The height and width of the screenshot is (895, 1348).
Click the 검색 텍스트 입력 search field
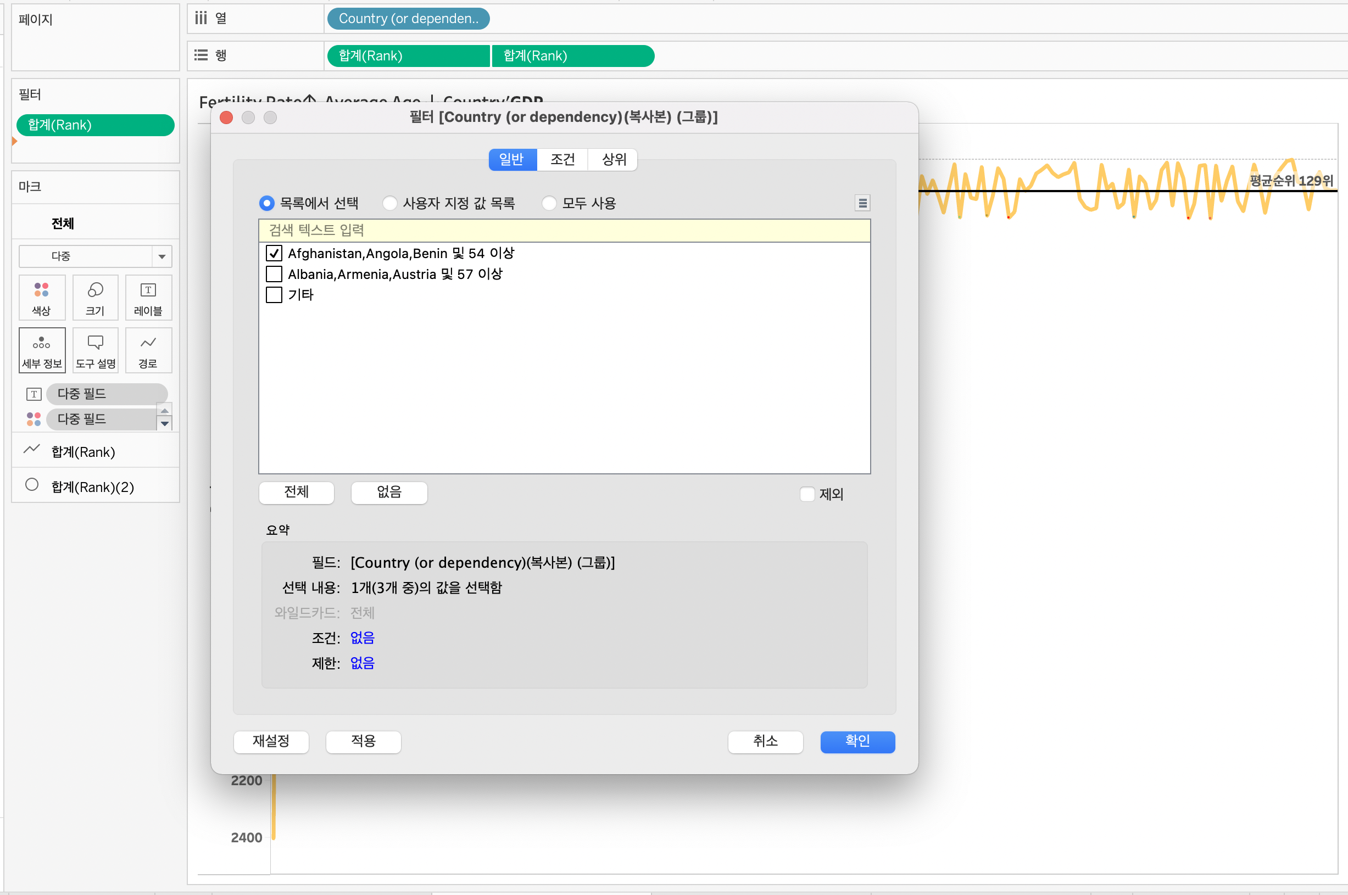click(x=564, y=231)
